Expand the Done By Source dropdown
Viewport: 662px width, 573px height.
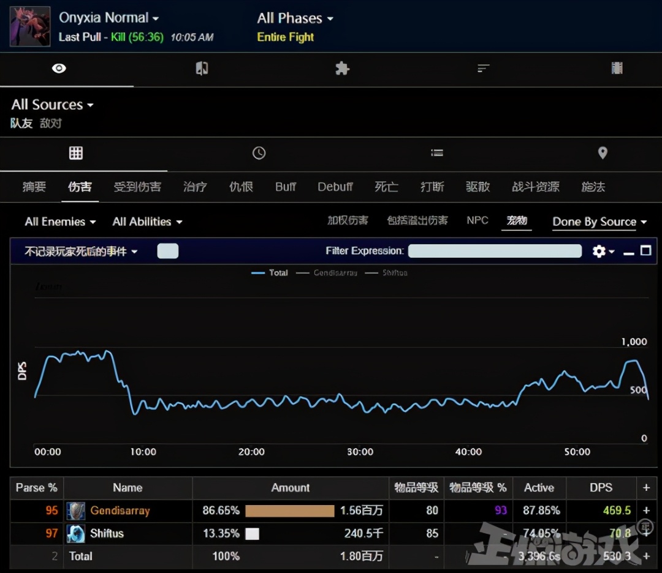[599, 222]
